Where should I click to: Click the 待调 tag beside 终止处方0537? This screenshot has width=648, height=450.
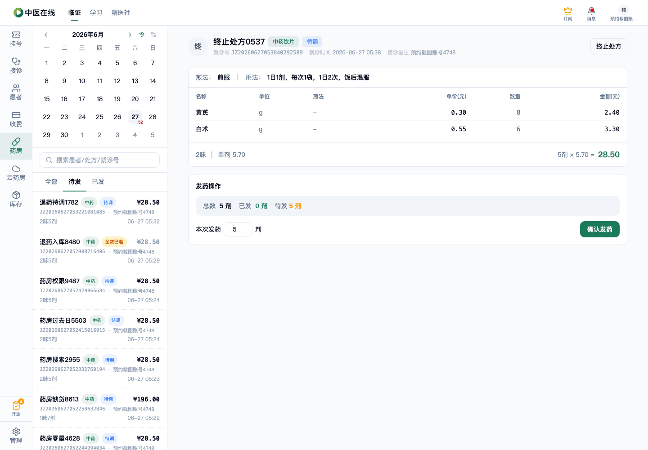[x=312, y=42]
